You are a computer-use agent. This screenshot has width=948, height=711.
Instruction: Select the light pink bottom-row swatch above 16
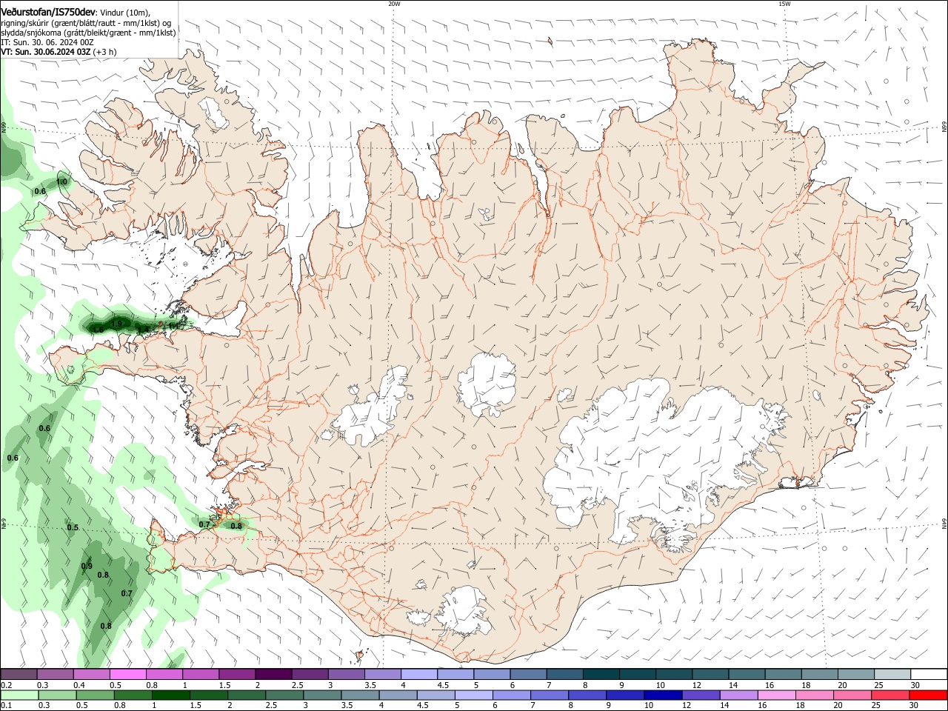tap(776, 695)
